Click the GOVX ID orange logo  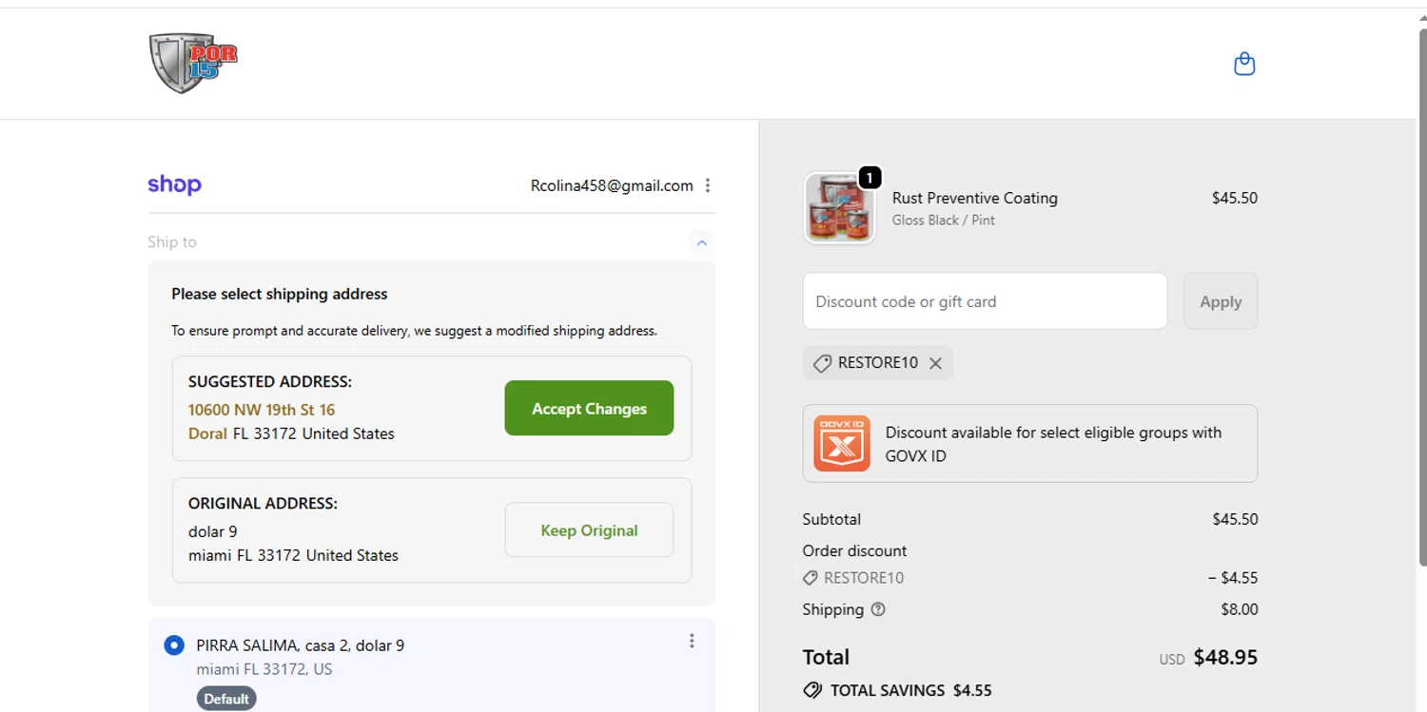click(842, 443)
